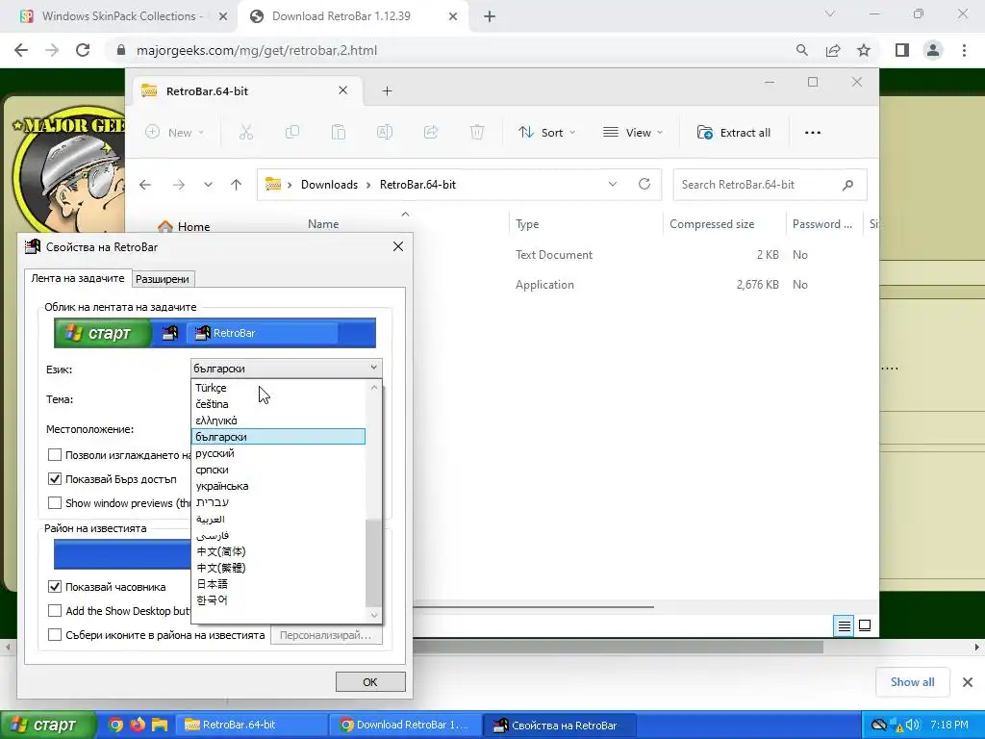Image resolution: width=985 pixels, height=739 pixels.
Task: Click the search magnifier in Explorer
Action: point(848,185)
